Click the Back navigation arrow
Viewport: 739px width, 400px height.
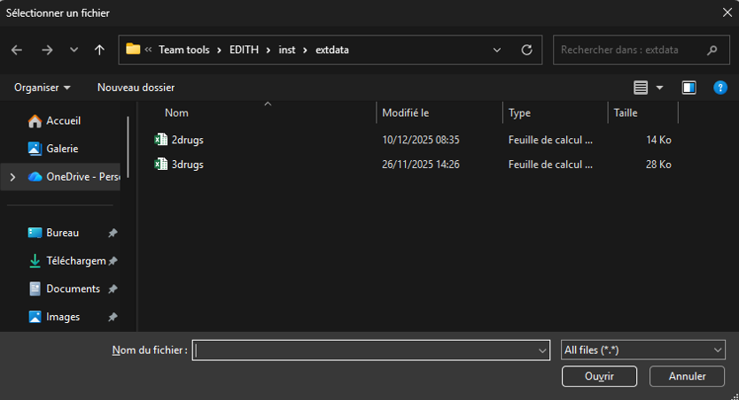click(17, 50)
